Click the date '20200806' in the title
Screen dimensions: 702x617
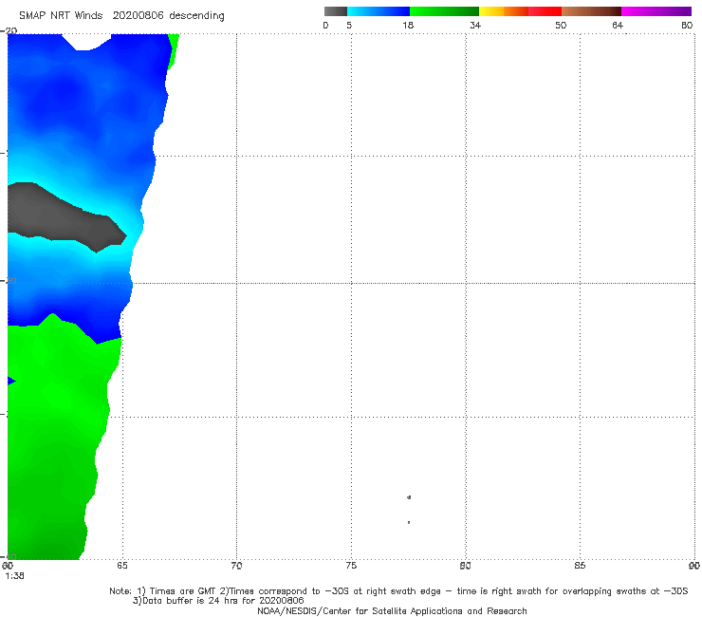point(138,15)
